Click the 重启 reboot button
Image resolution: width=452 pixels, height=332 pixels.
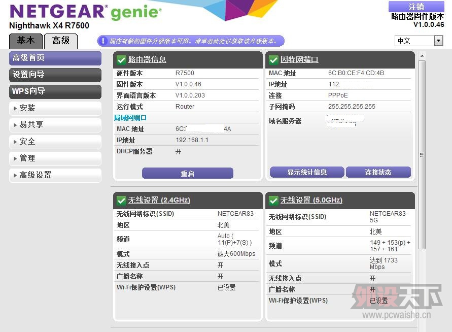click(187, 173)
